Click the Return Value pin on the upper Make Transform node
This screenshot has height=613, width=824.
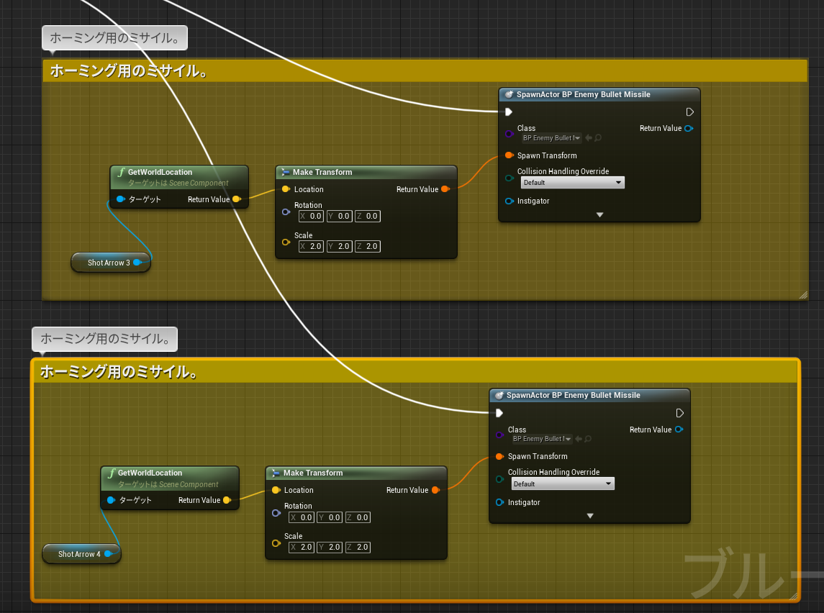click(445, 189)
